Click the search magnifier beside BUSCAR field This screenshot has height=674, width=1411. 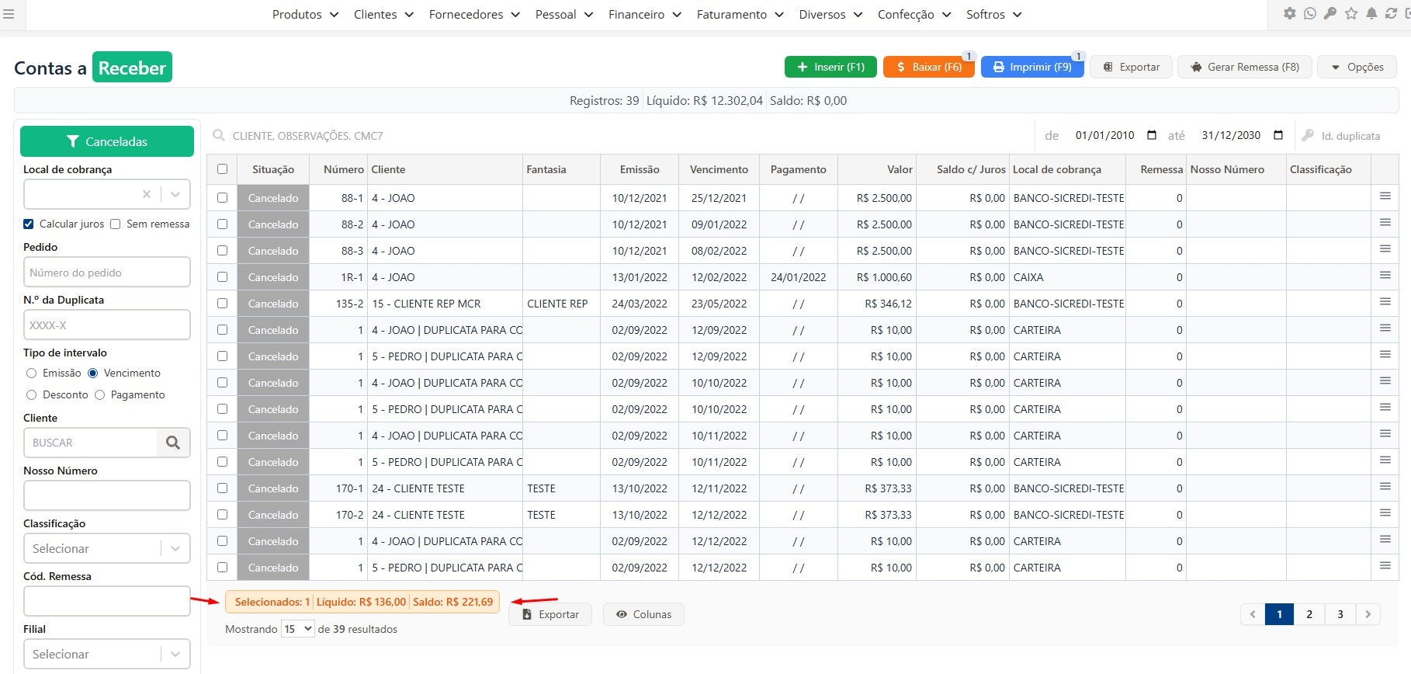pos(173,443)
